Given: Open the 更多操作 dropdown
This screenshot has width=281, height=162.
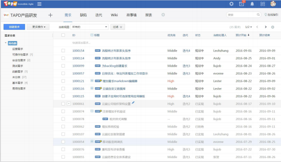Looking at the screenshot, I should (38, 27).
